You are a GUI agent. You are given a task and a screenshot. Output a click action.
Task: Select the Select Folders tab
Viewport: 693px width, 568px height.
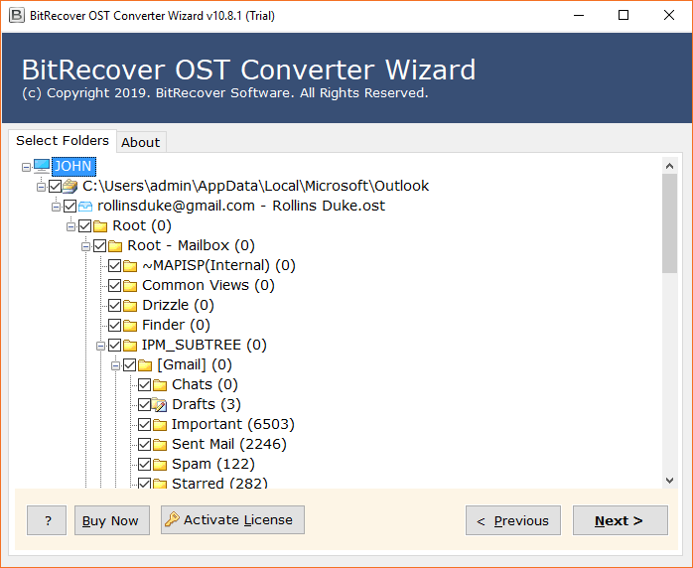click(63, 141)
